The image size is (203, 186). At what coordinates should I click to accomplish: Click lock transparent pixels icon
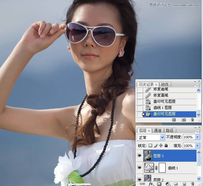pyautogui.click(x=150, y=145)
